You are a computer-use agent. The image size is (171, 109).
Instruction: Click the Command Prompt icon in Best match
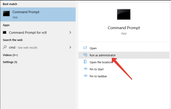pos(7,14)
